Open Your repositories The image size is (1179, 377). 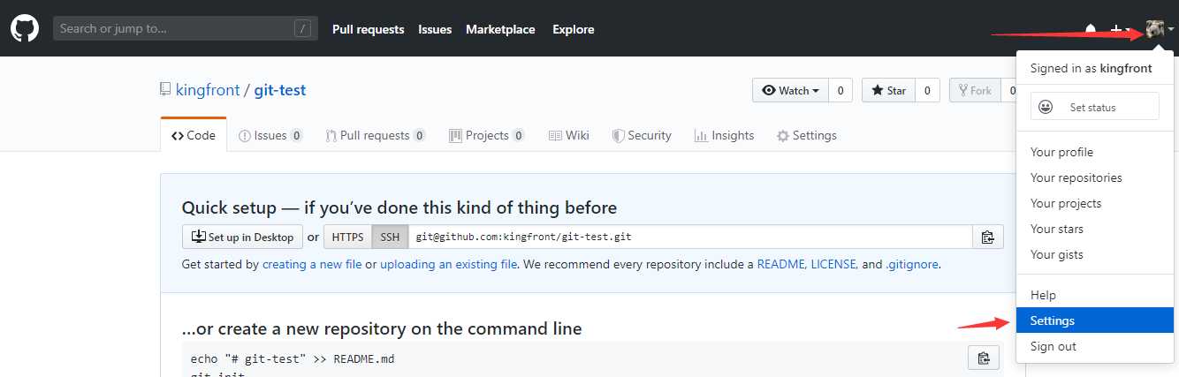1095,177
